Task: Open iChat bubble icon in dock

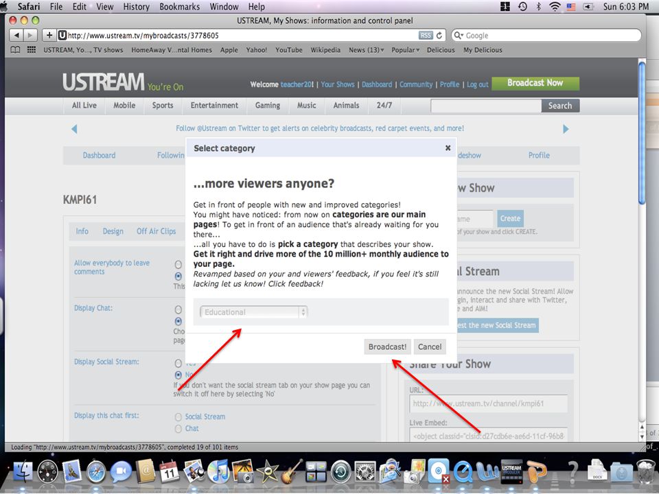Action: (x=121, y=471)
